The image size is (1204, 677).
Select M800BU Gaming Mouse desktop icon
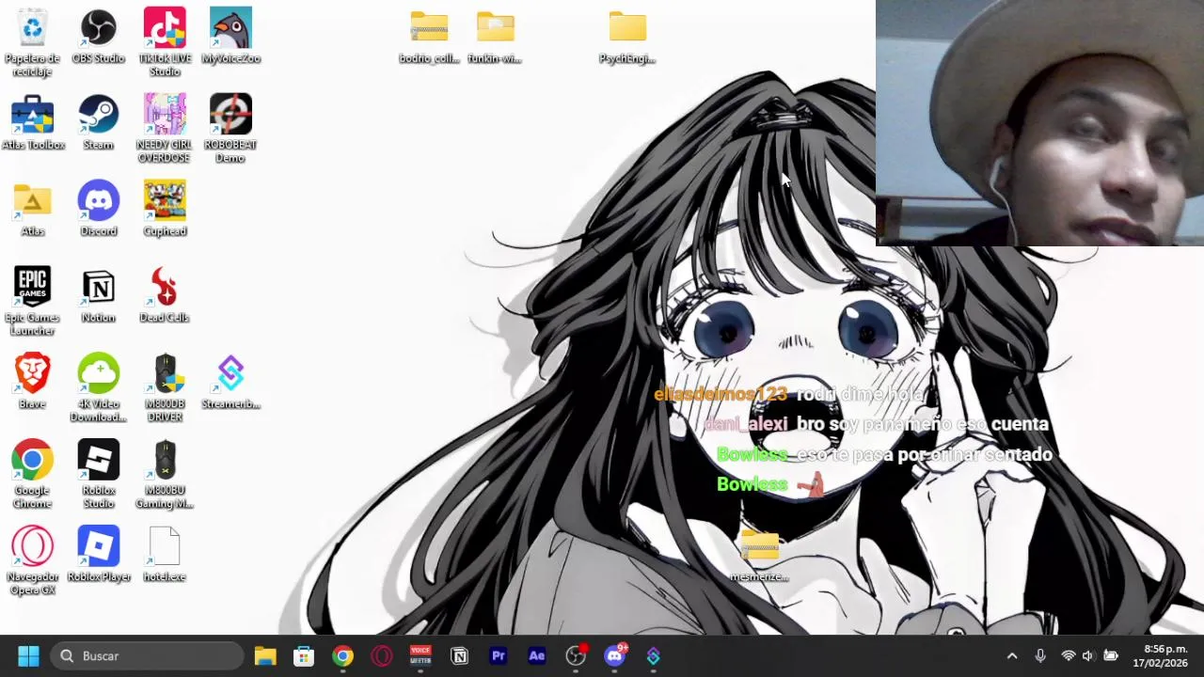tap(165, 475)
